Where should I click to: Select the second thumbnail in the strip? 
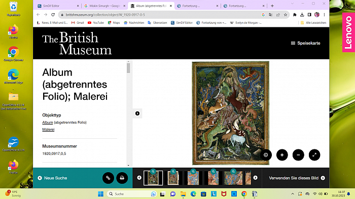point(173,178)
